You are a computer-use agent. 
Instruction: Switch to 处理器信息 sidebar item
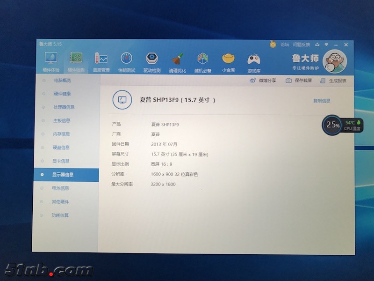tap(64, 107)
